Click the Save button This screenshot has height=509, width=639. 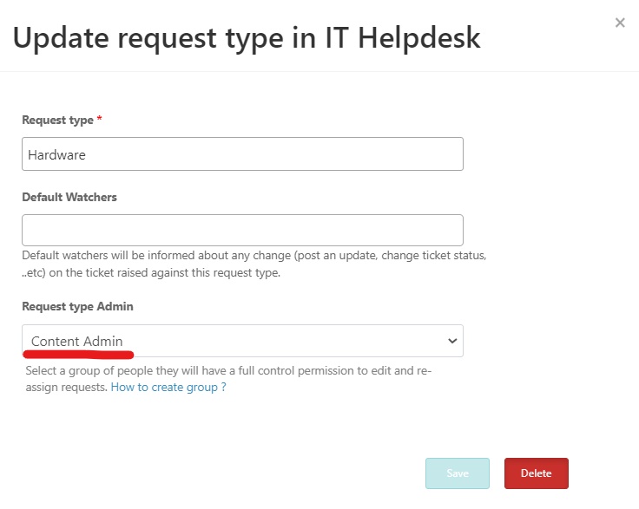point(458,473)
